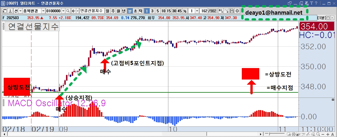Viewport: 337px width, 137px height.
Task: Choose the 10 minute interval button
Action: pyautogui.click(x=163, y=11)
